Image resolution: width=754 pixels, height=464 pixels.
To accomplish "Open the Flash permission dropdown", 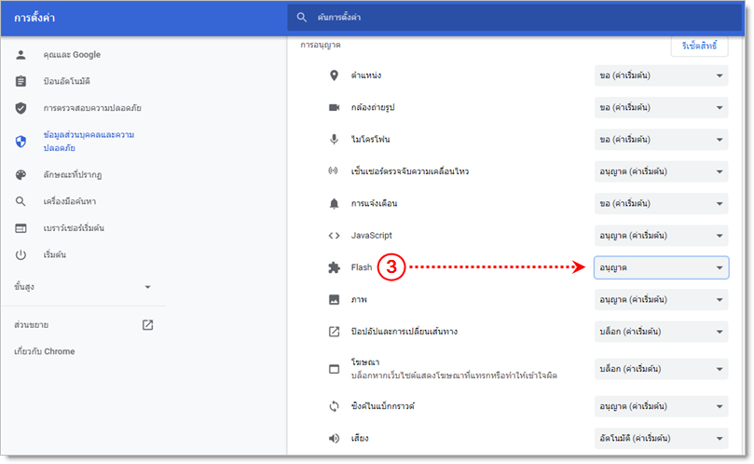I will click(x=661, y=268).
